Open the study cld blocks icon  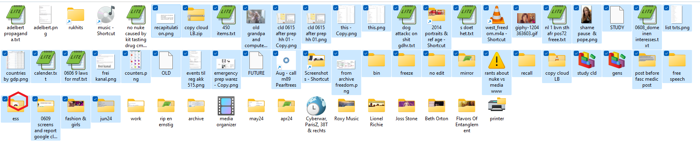[587, 60]
